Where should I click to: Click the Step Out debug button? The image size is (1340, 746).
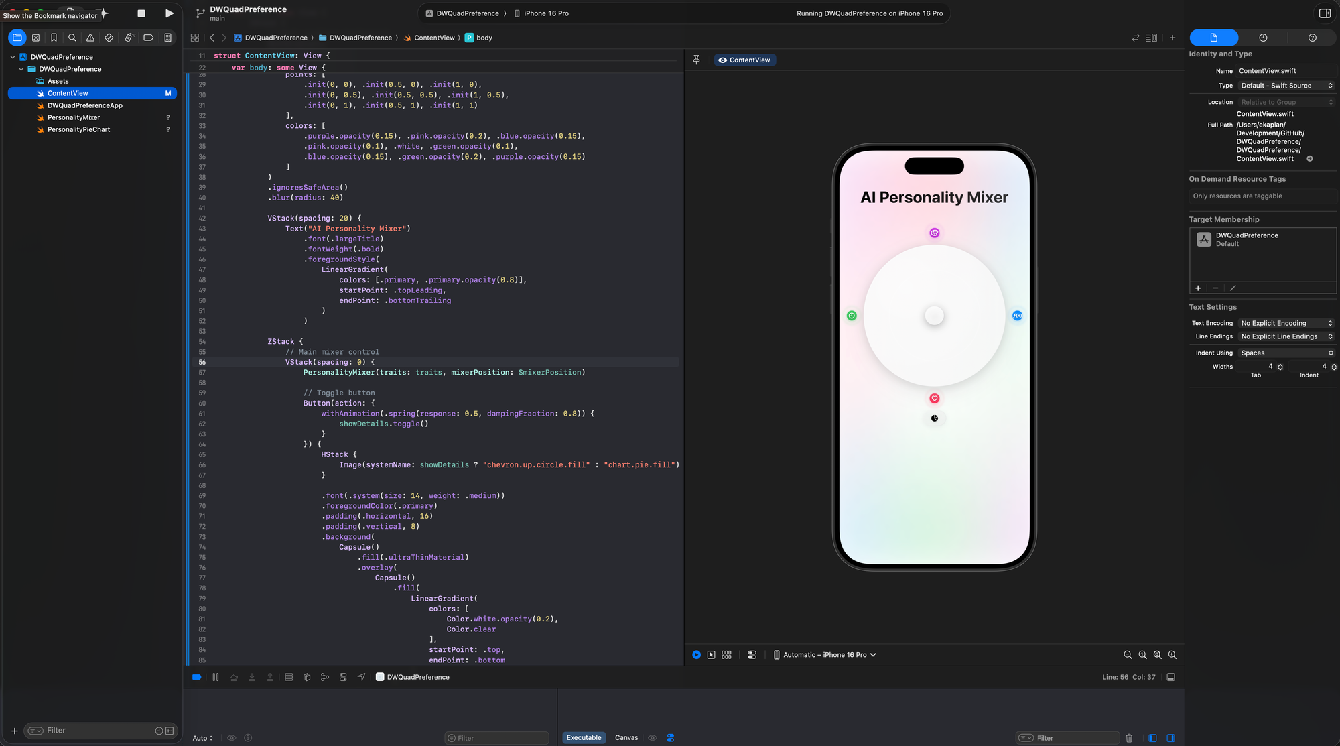pyautogui.click(x=270, y=677)
